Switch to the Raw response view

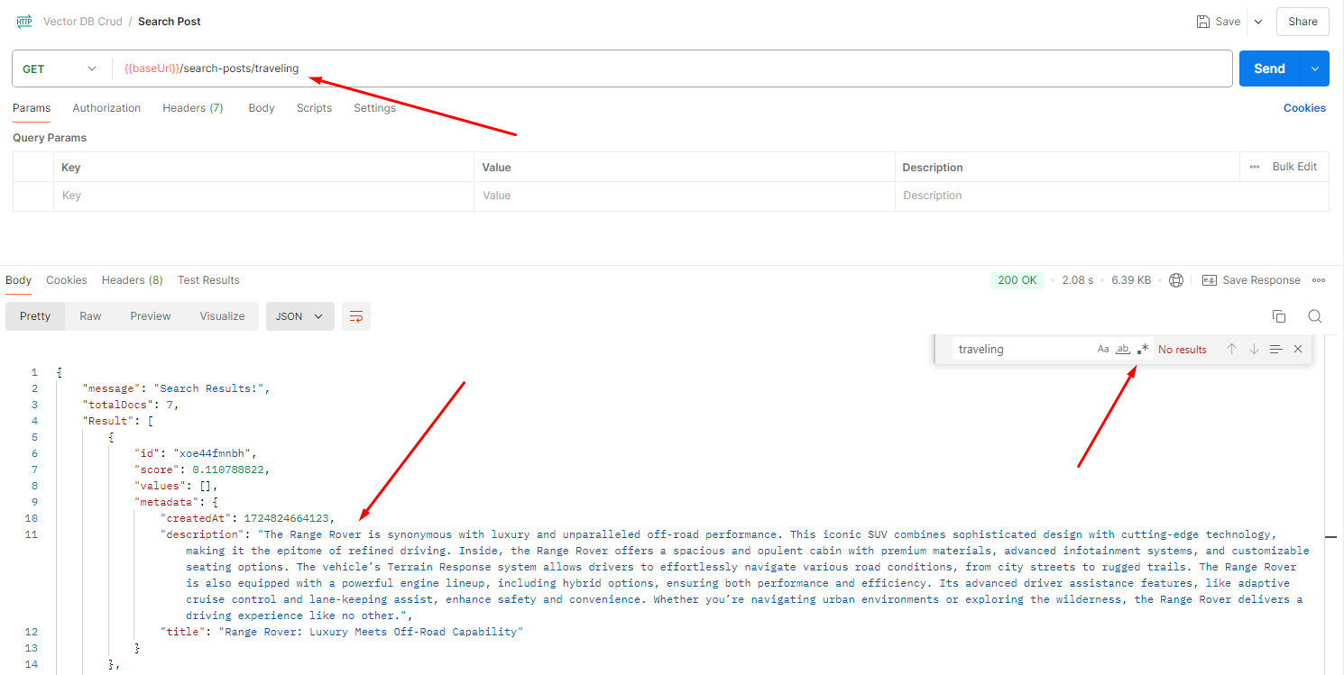pyautogui.click(x=89, y=316)
